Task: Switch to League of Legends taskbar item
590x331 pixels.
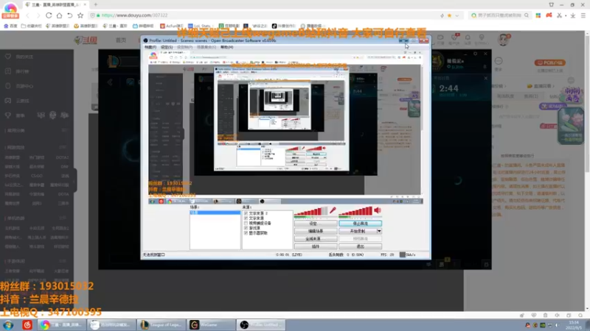Action: click(x=162, y=325)
